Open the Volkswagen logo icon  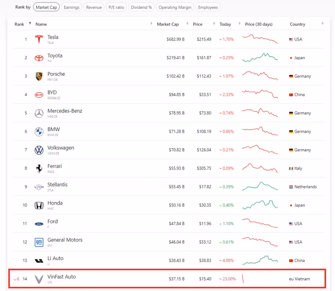pos(39,150)
